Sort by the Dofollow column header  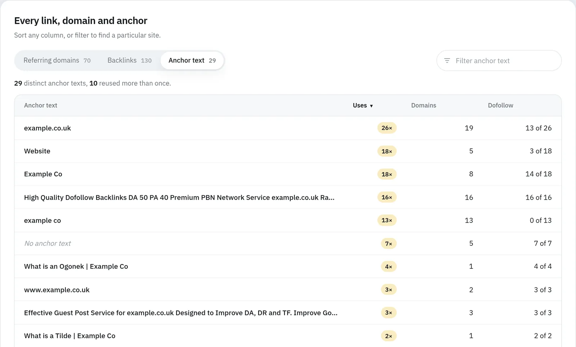(x=500, y=105)
